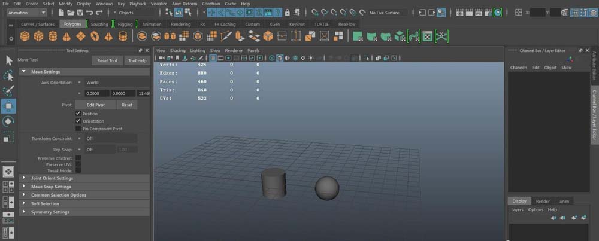Click the No Live Surface field
Image resolution: width=599 pixels, height=241 pixels.
pyautogui.click(x=388, y=13)
